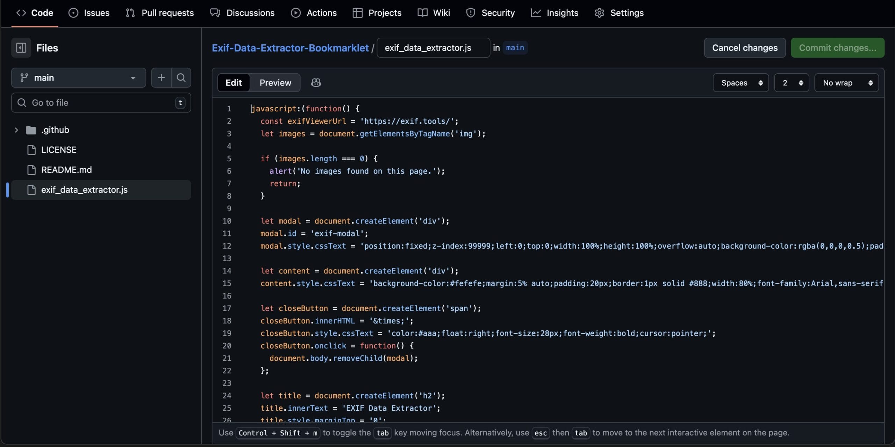Open the Actions play icon tab
This screenshot has width=895, height=447.
tap(314, 13)
